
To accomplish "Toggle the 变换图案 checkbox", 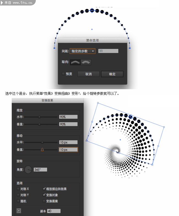I will [44, 201].
